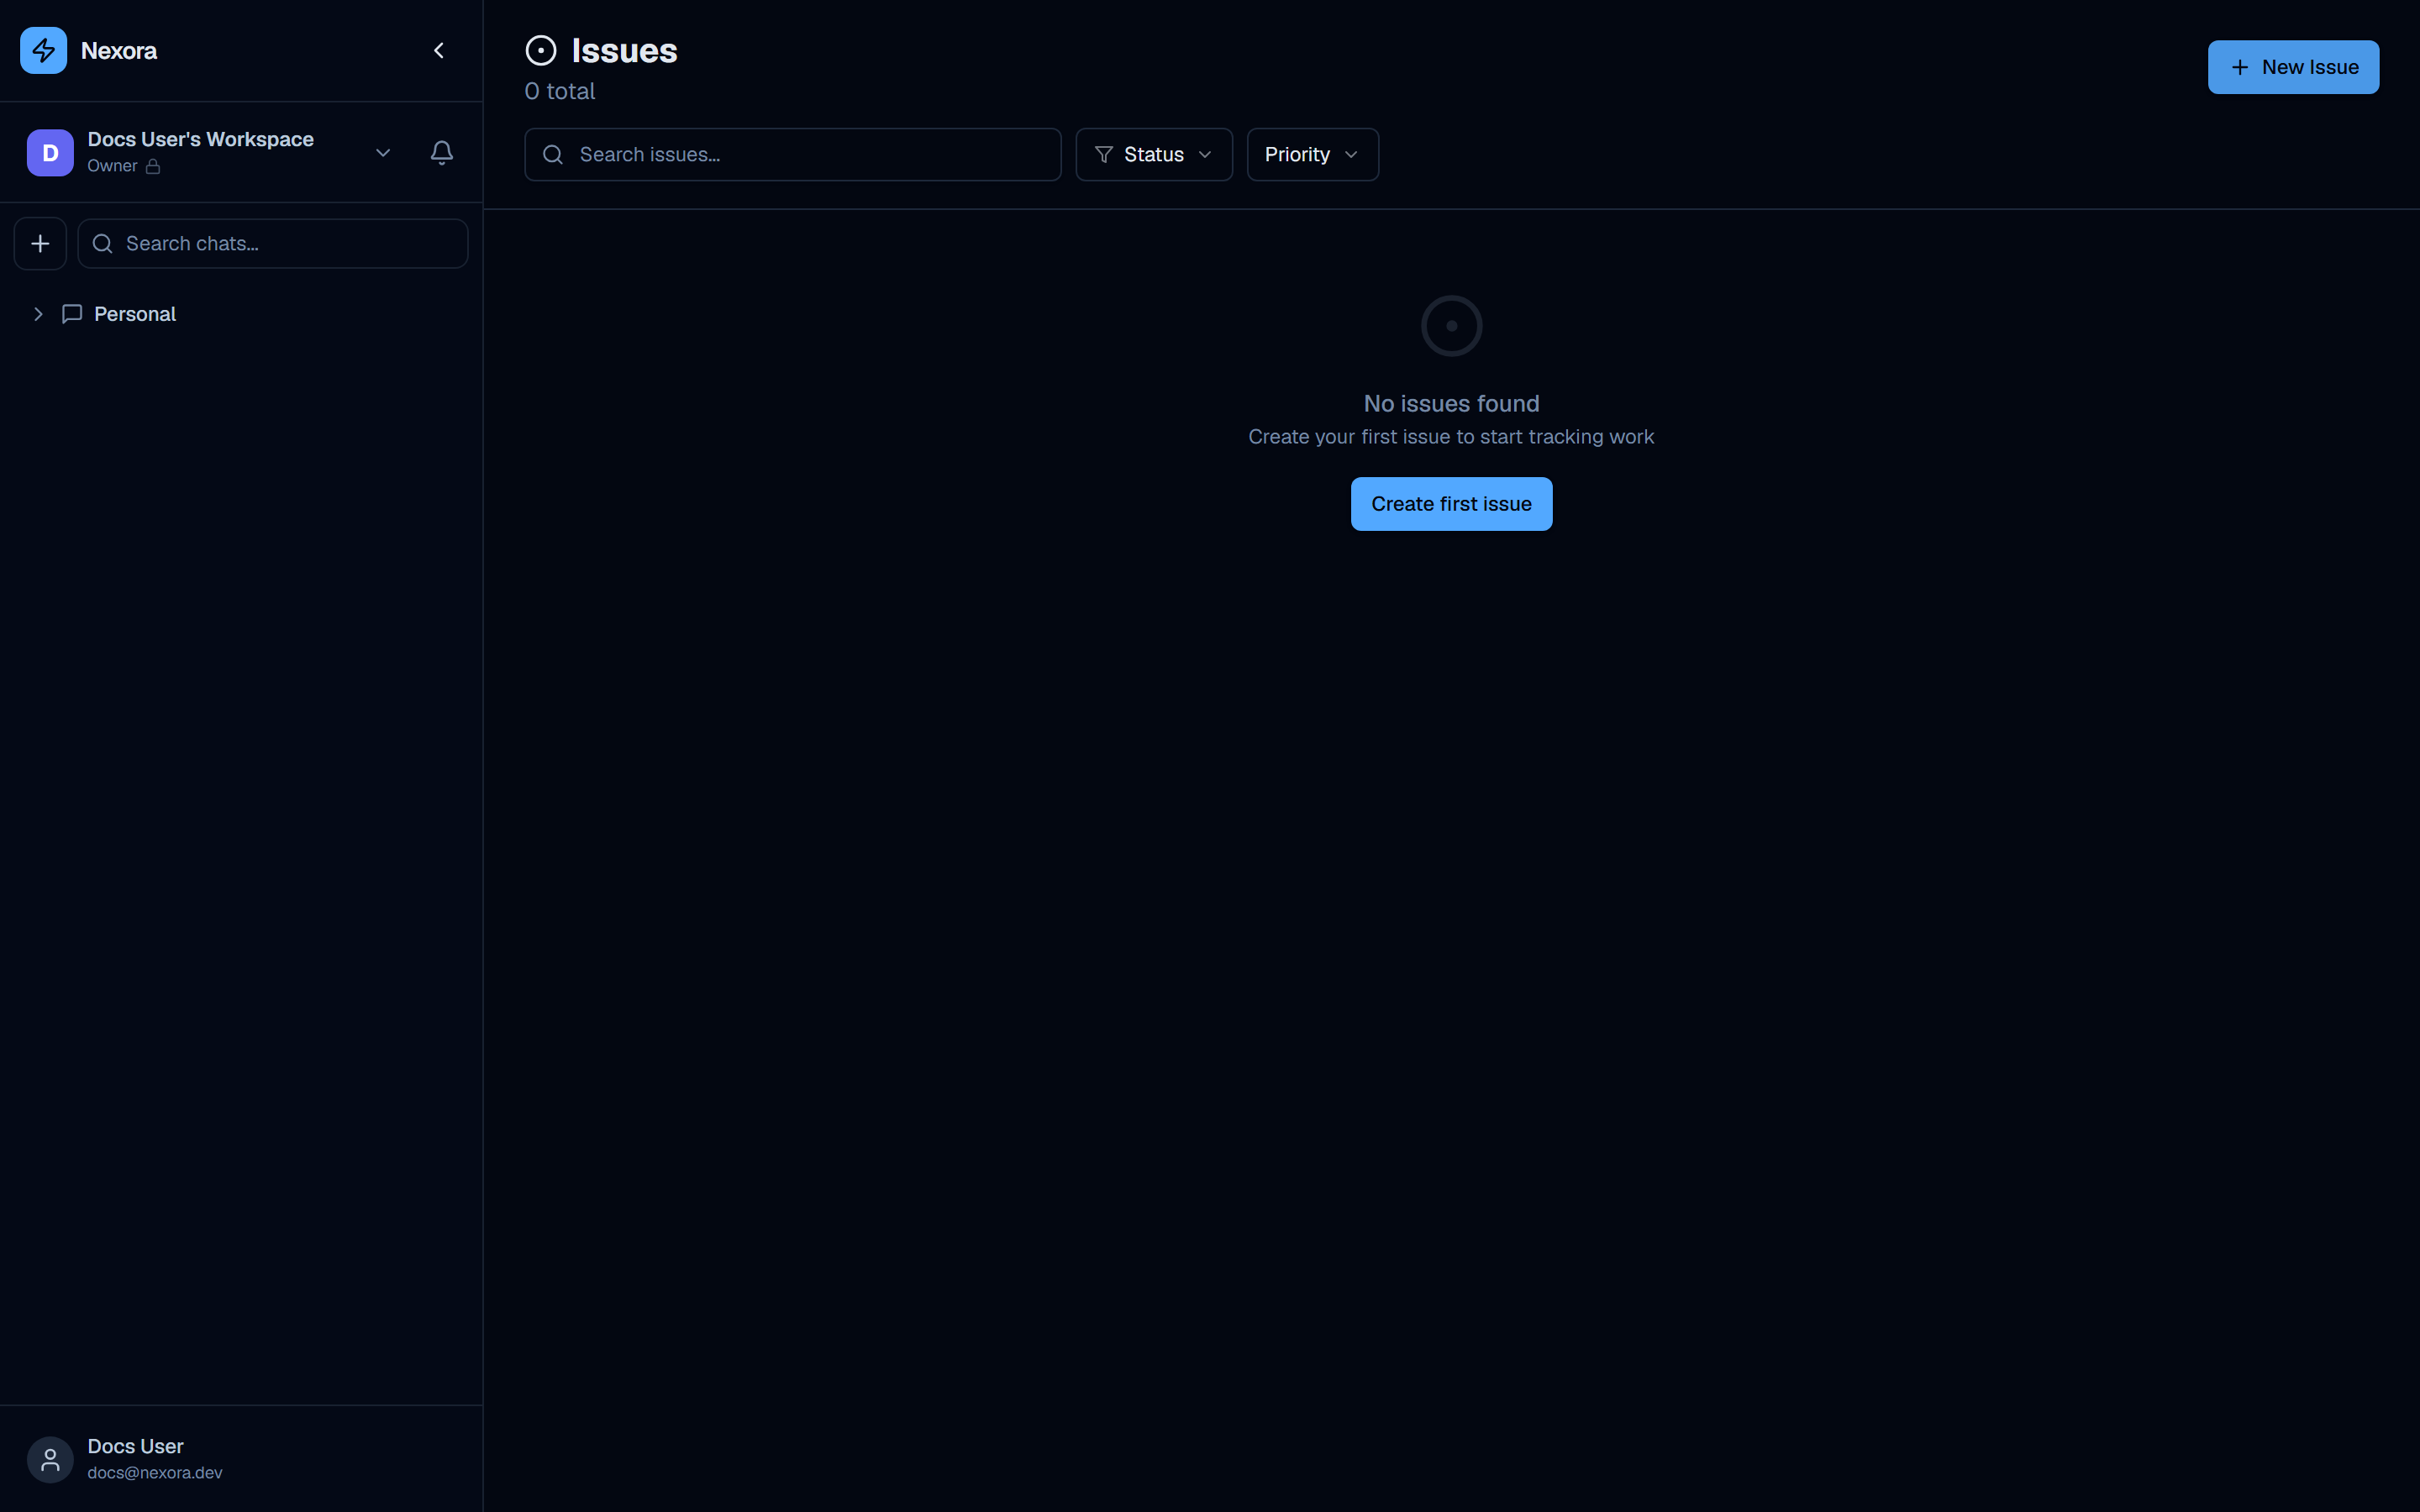This screenshot has width=2420, height=1512.
Task: Click the Nexora lightning bolt logo
Action: (43, 50)
